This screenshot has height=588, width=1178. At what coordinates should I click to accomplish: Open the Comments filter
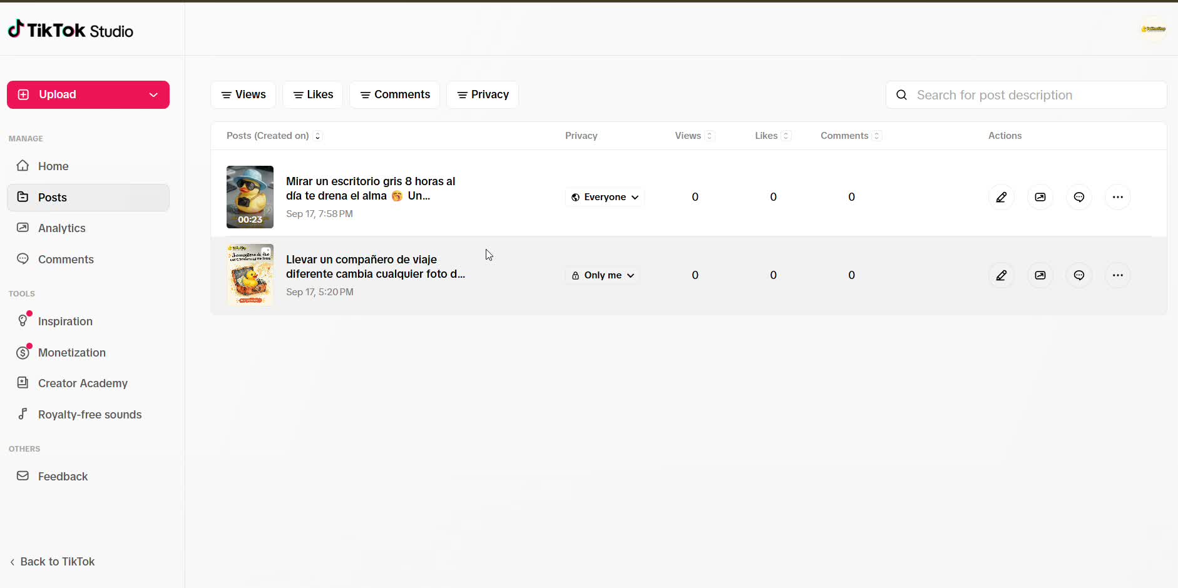coord(395,94)
